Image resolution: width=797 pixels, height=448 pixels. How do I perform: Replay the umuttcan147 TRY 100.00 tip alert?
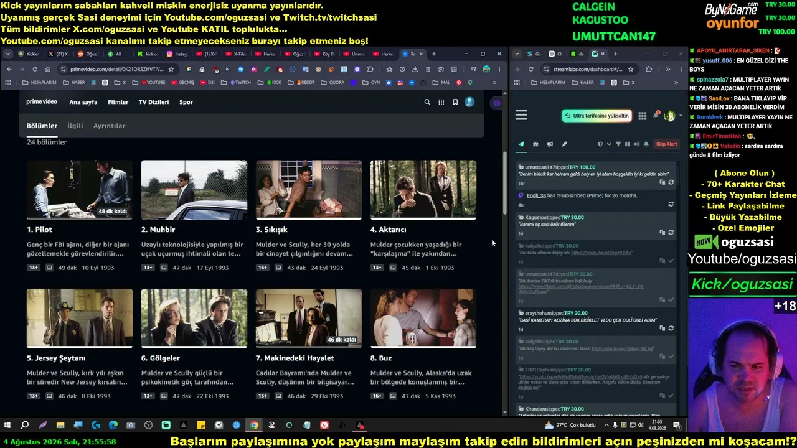click(x=671, y=182)
